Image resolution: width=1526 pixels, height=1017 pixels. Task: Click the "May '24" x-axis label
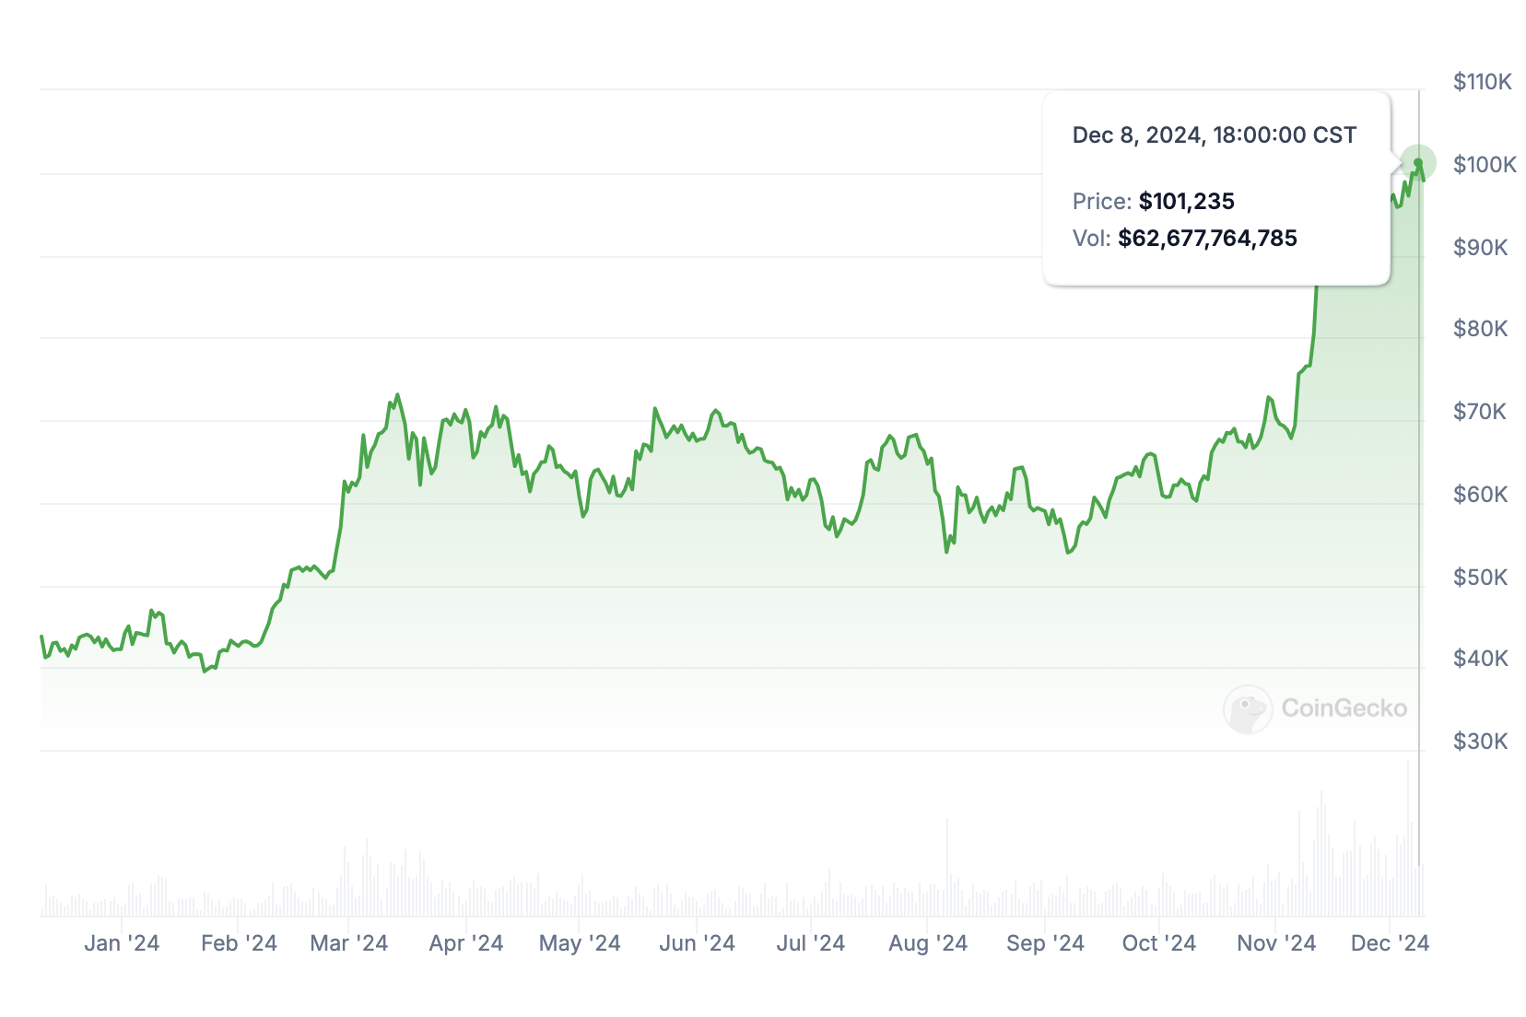pyautogui.click(x=580, y=943)
